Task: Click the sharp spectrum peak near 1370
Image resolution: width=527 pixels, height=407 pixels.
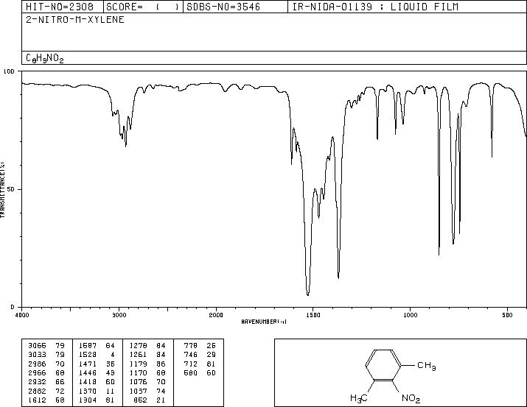Action: click(338, 277)
